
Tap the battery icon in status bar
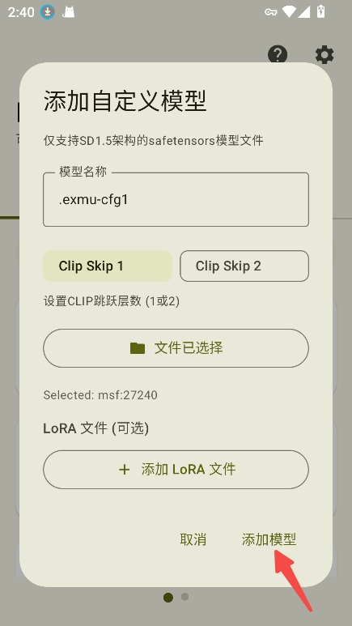point(320,11)
